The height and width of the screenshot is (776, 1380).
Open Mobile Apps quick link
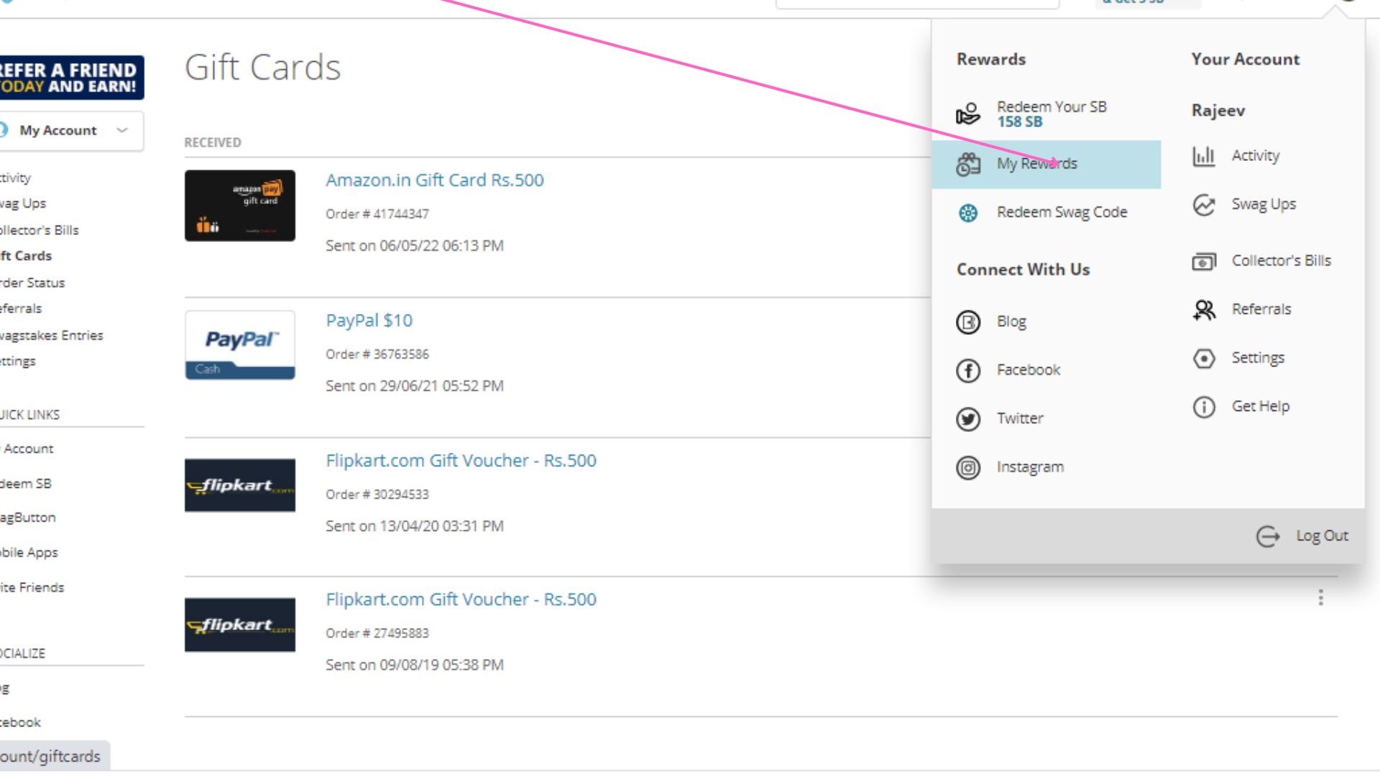coord(29,553)
